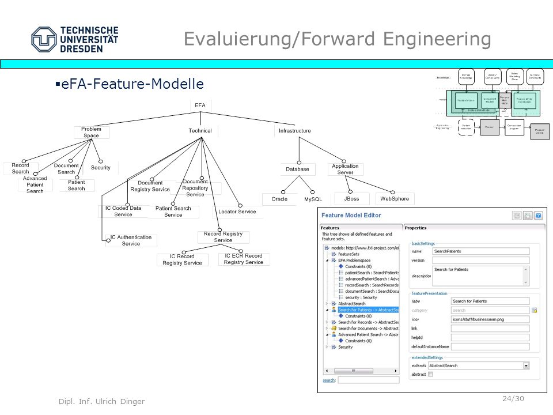Collapse the EFA Problemspace tree node
Viewport: 553px width, 415px height.
[327, 261]
